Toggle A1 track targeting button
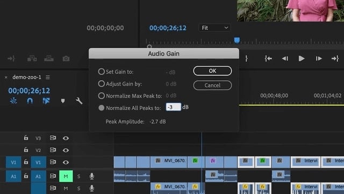This screenshot has width=344, height=194. 38,176
